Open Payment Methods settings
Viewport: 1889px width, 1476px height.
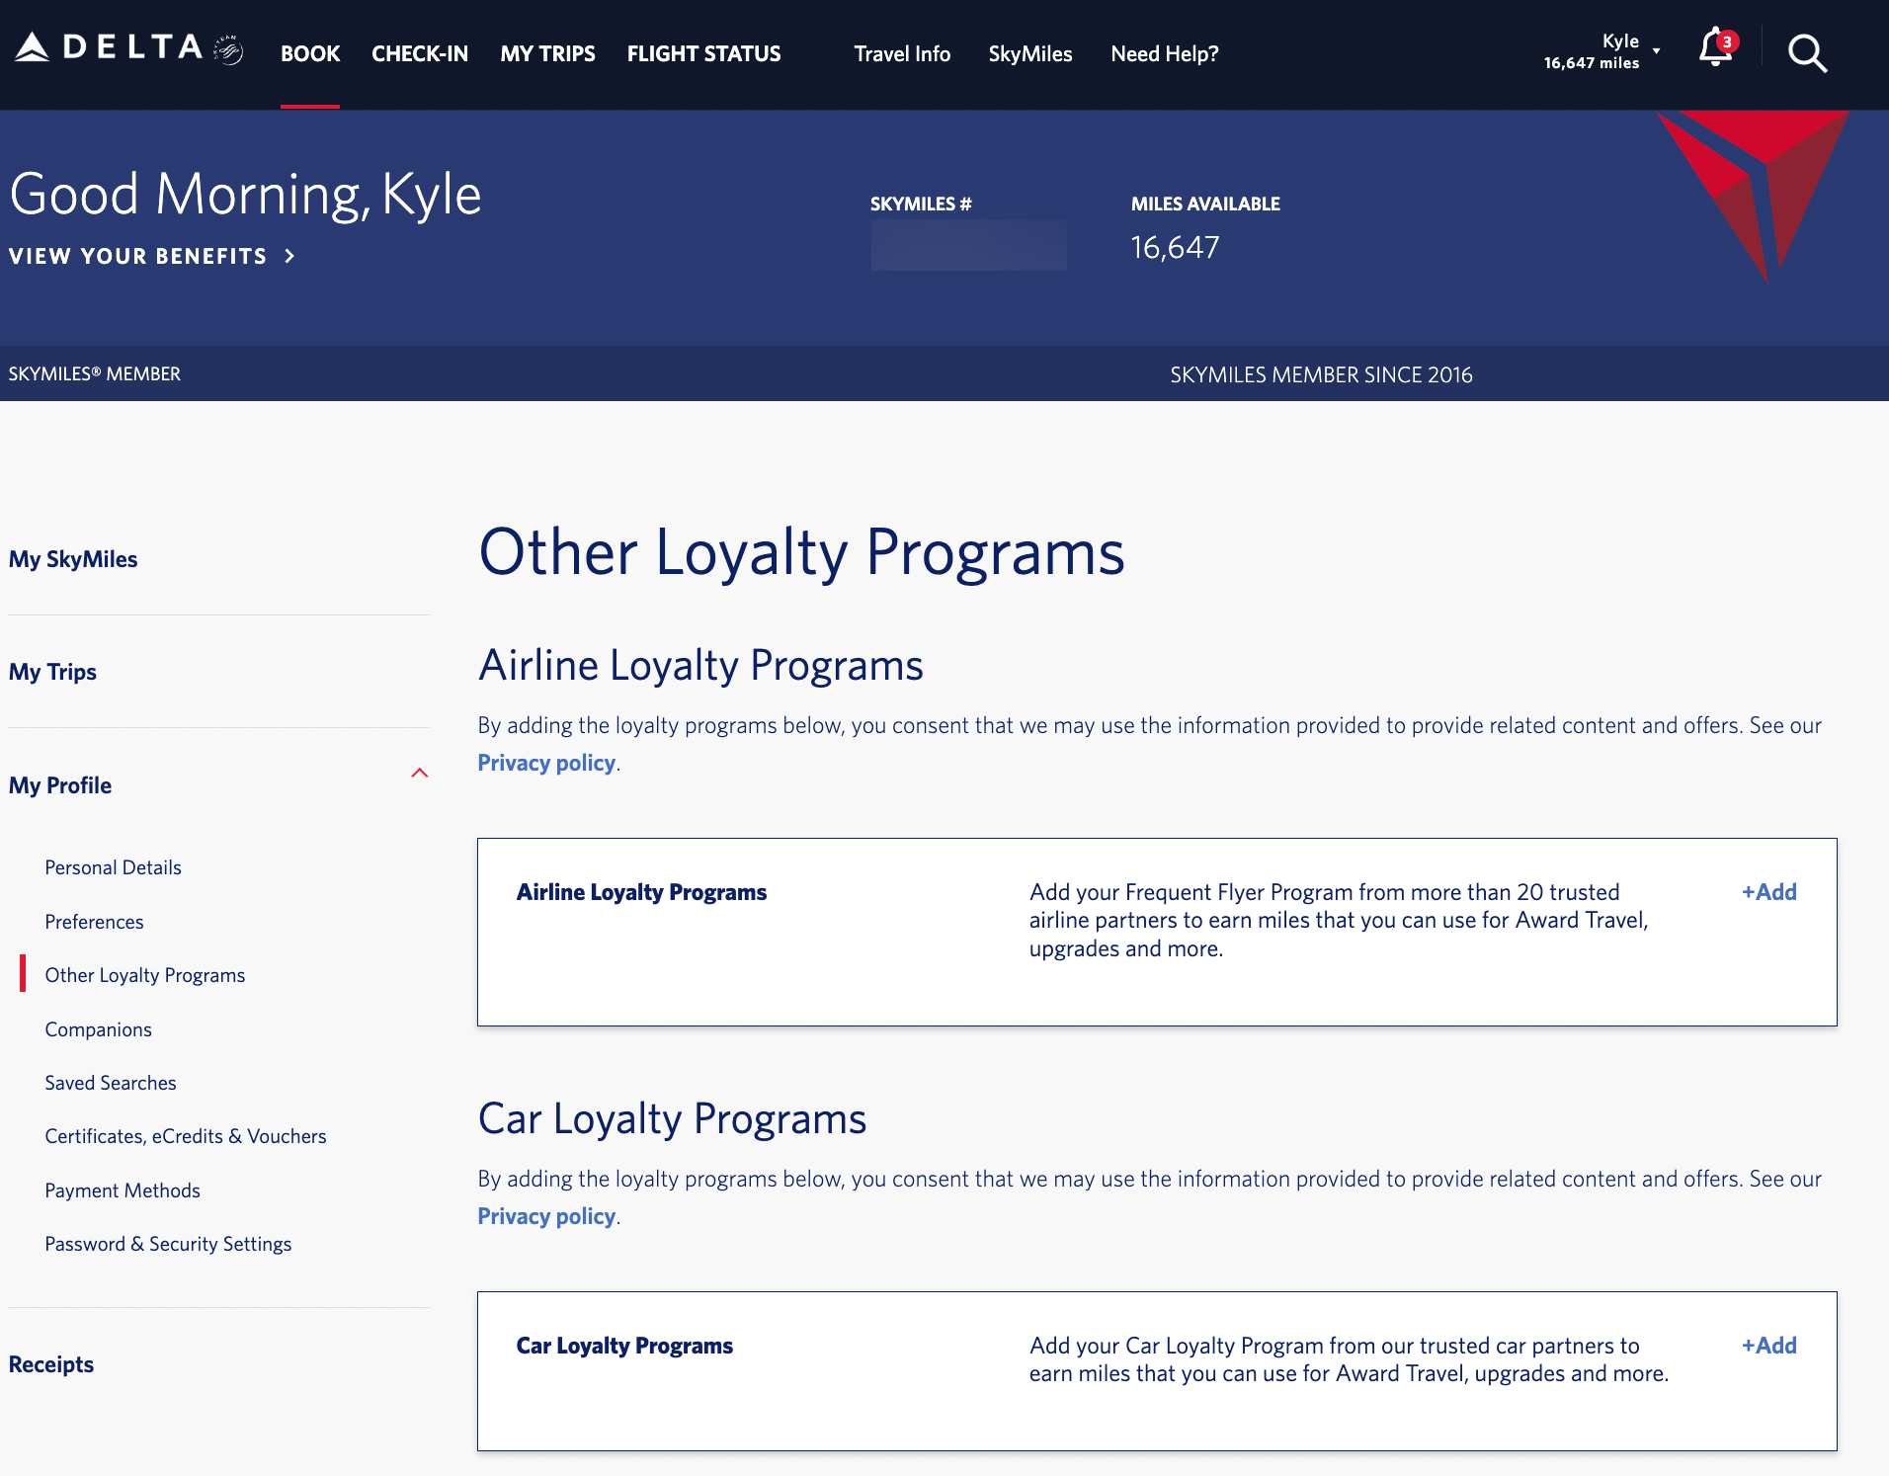click(123, 1189)
